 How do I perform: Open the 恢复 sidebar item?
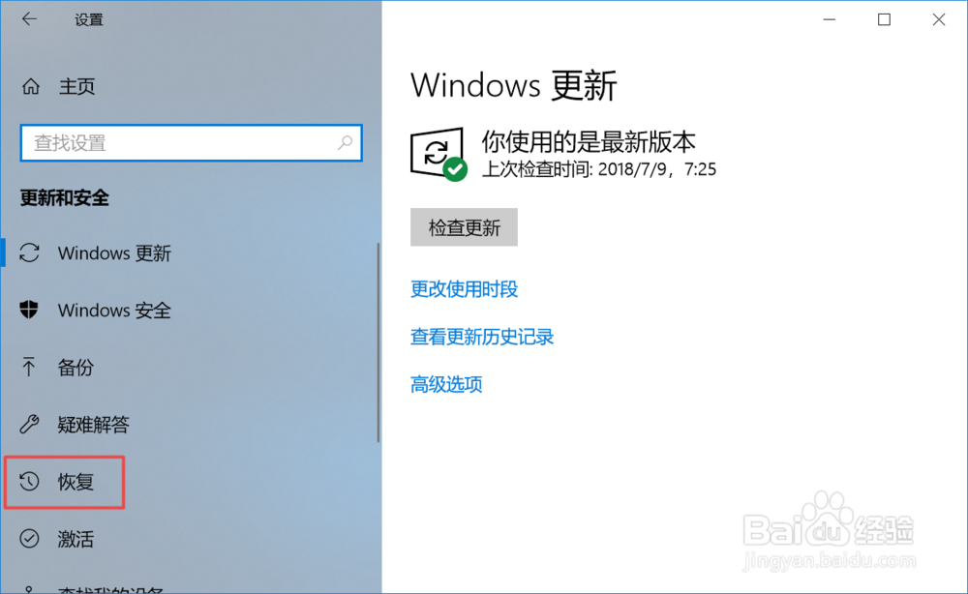[65, 482]
